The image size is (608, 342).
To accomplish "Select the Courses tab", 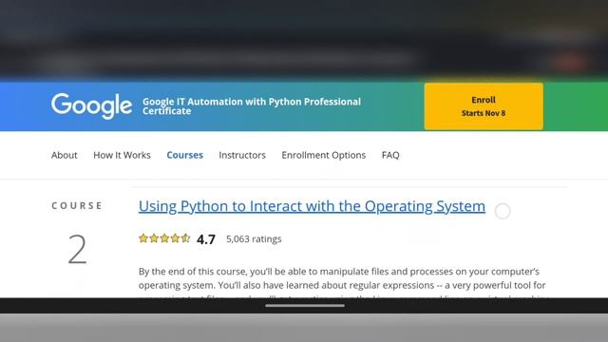I will click(184, 155).
